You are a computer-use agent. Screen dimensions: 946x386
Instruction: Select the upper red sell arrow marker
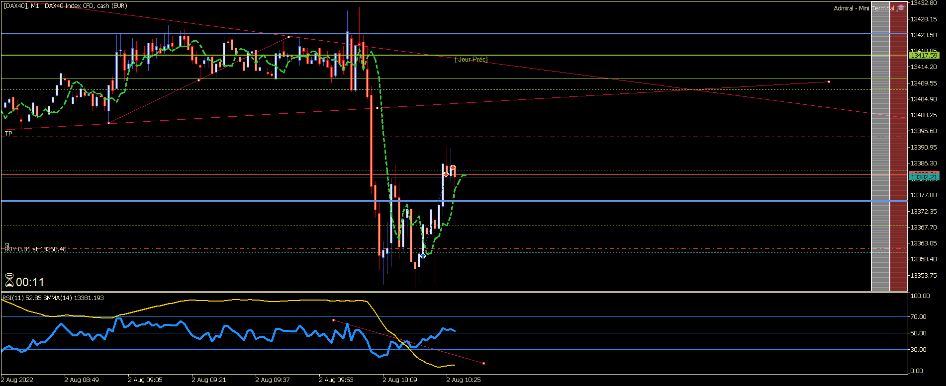(453, 168)
